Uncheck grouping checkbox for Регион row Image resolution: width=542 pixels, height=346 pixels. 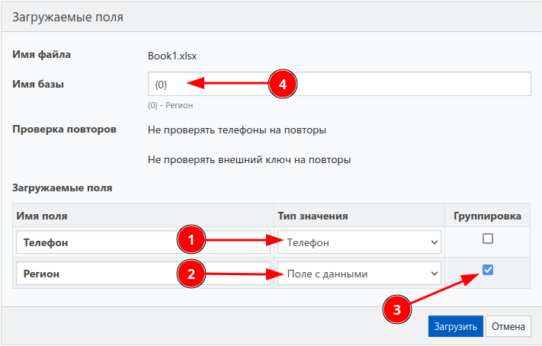coord(488,269)
